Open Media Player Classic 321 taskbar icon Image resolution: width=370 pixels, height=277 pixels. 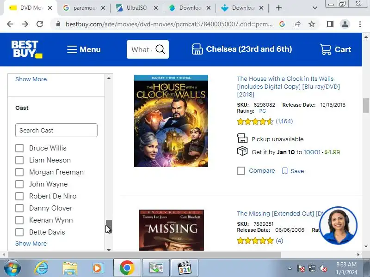185,268
